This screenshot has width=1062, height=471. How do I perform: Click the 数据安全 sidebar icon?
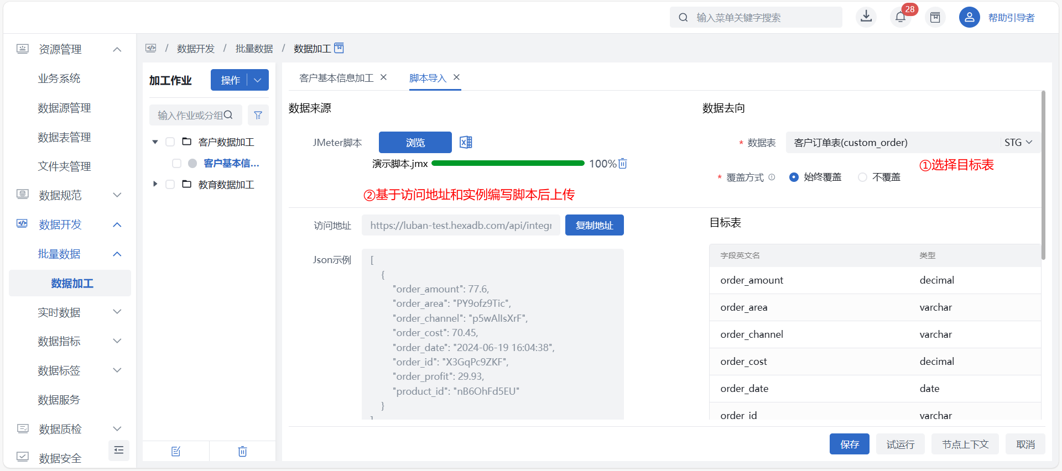tap(23, 457)
